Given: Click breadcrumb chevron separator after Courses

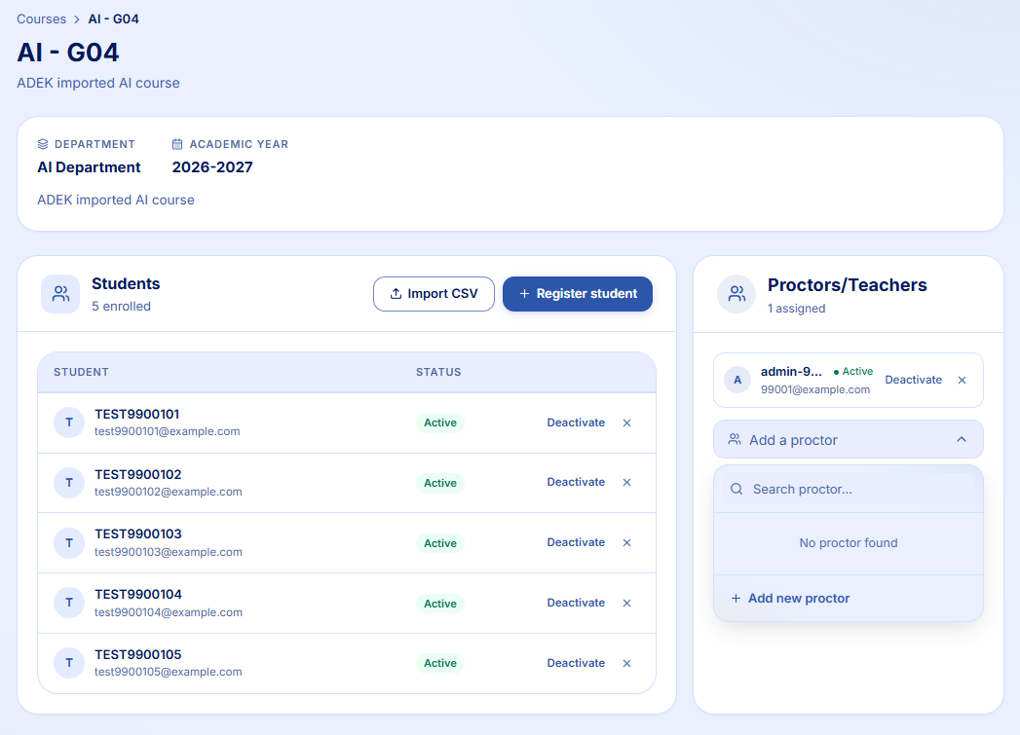Looking at the screenshot, I should [x=77, y=19].
